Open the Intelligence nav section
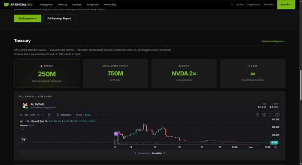This screenshot has height=165, width=302. [46, 4]
